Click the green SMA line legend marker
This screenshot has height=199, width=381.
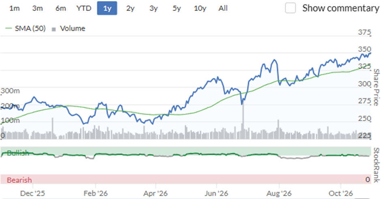[x=9, y=28]
